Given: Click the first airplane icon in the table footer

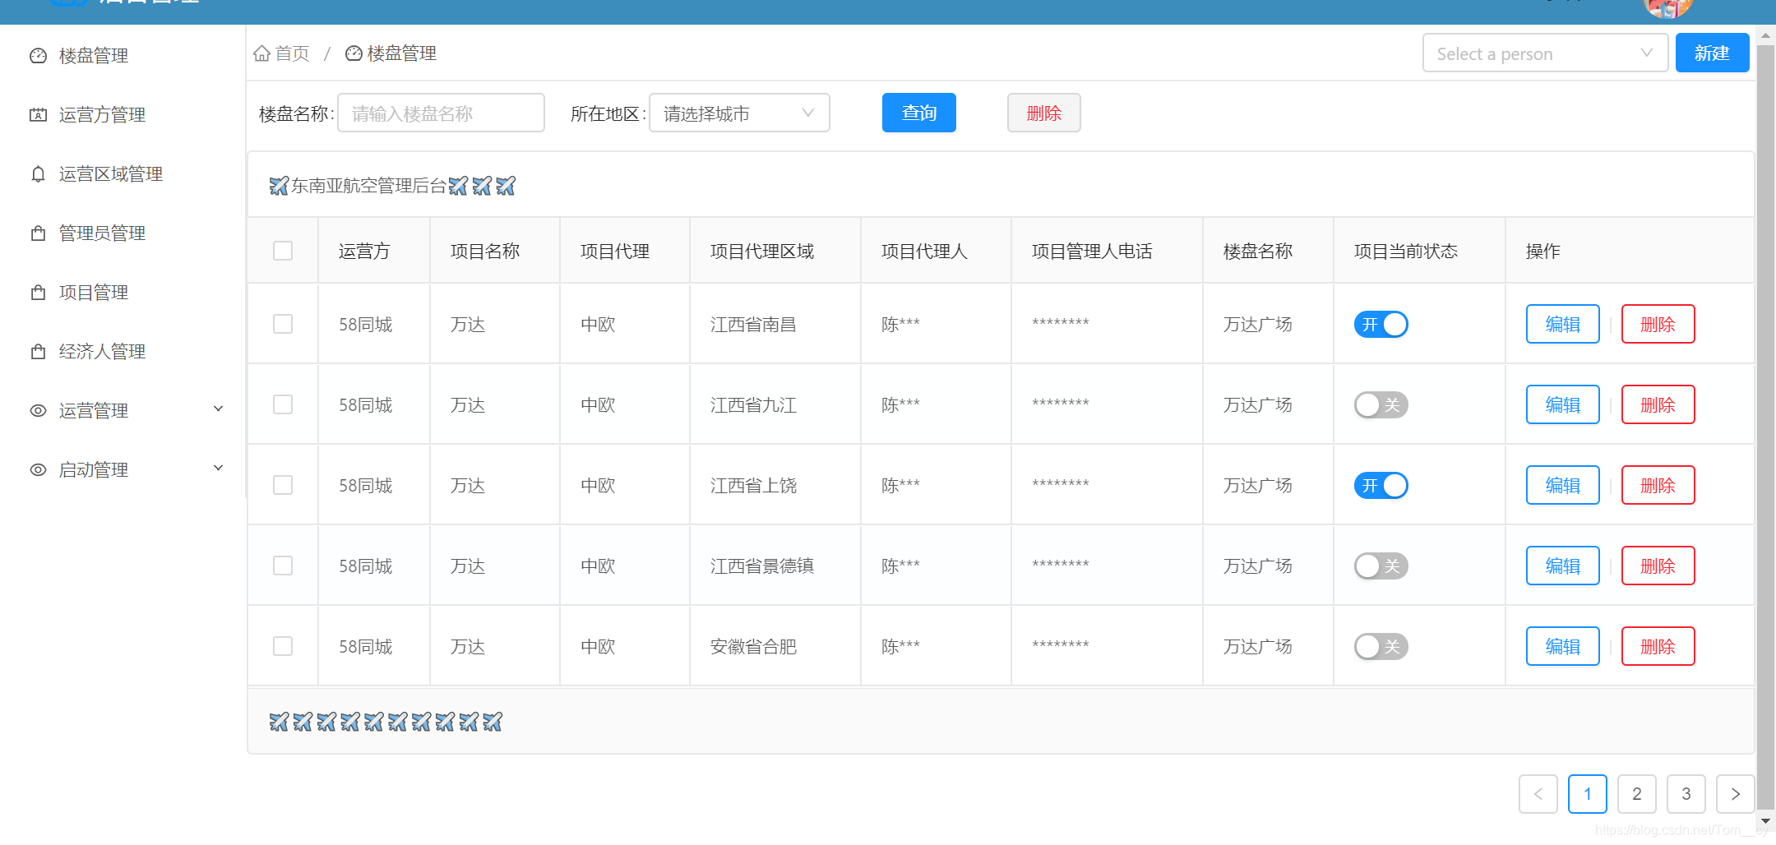Looking at the screenshot, I should [x=279, y=721].
